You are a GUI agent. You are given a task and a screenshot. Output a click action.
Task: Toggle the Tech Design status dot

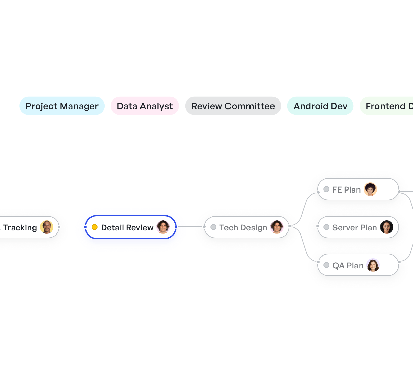(213, 227)
